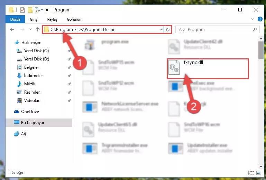Switch to large icons view layout icon
Viewport: 266px width, 180px height.
tap(259, 173)
